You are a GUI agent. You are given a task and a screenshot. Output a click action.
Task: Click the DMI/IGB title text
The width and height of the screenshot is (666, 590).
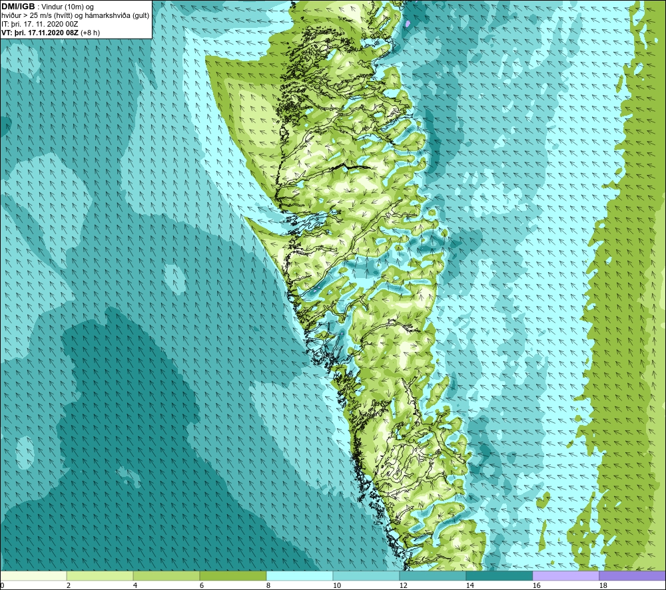[18, 7]
